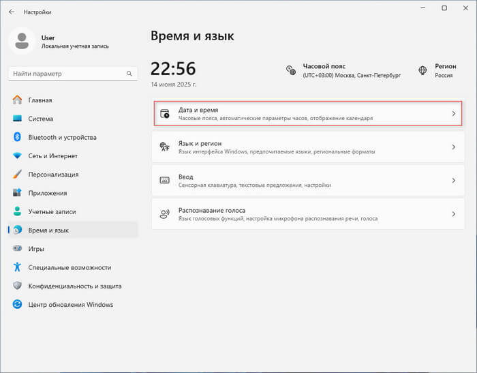The width and height of the screenshot is (477, 373).
Task: Expand the Ввод row chevron
Action: (x=454, y=181)
